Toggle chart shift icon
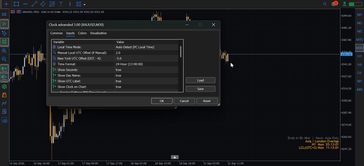 4,77
